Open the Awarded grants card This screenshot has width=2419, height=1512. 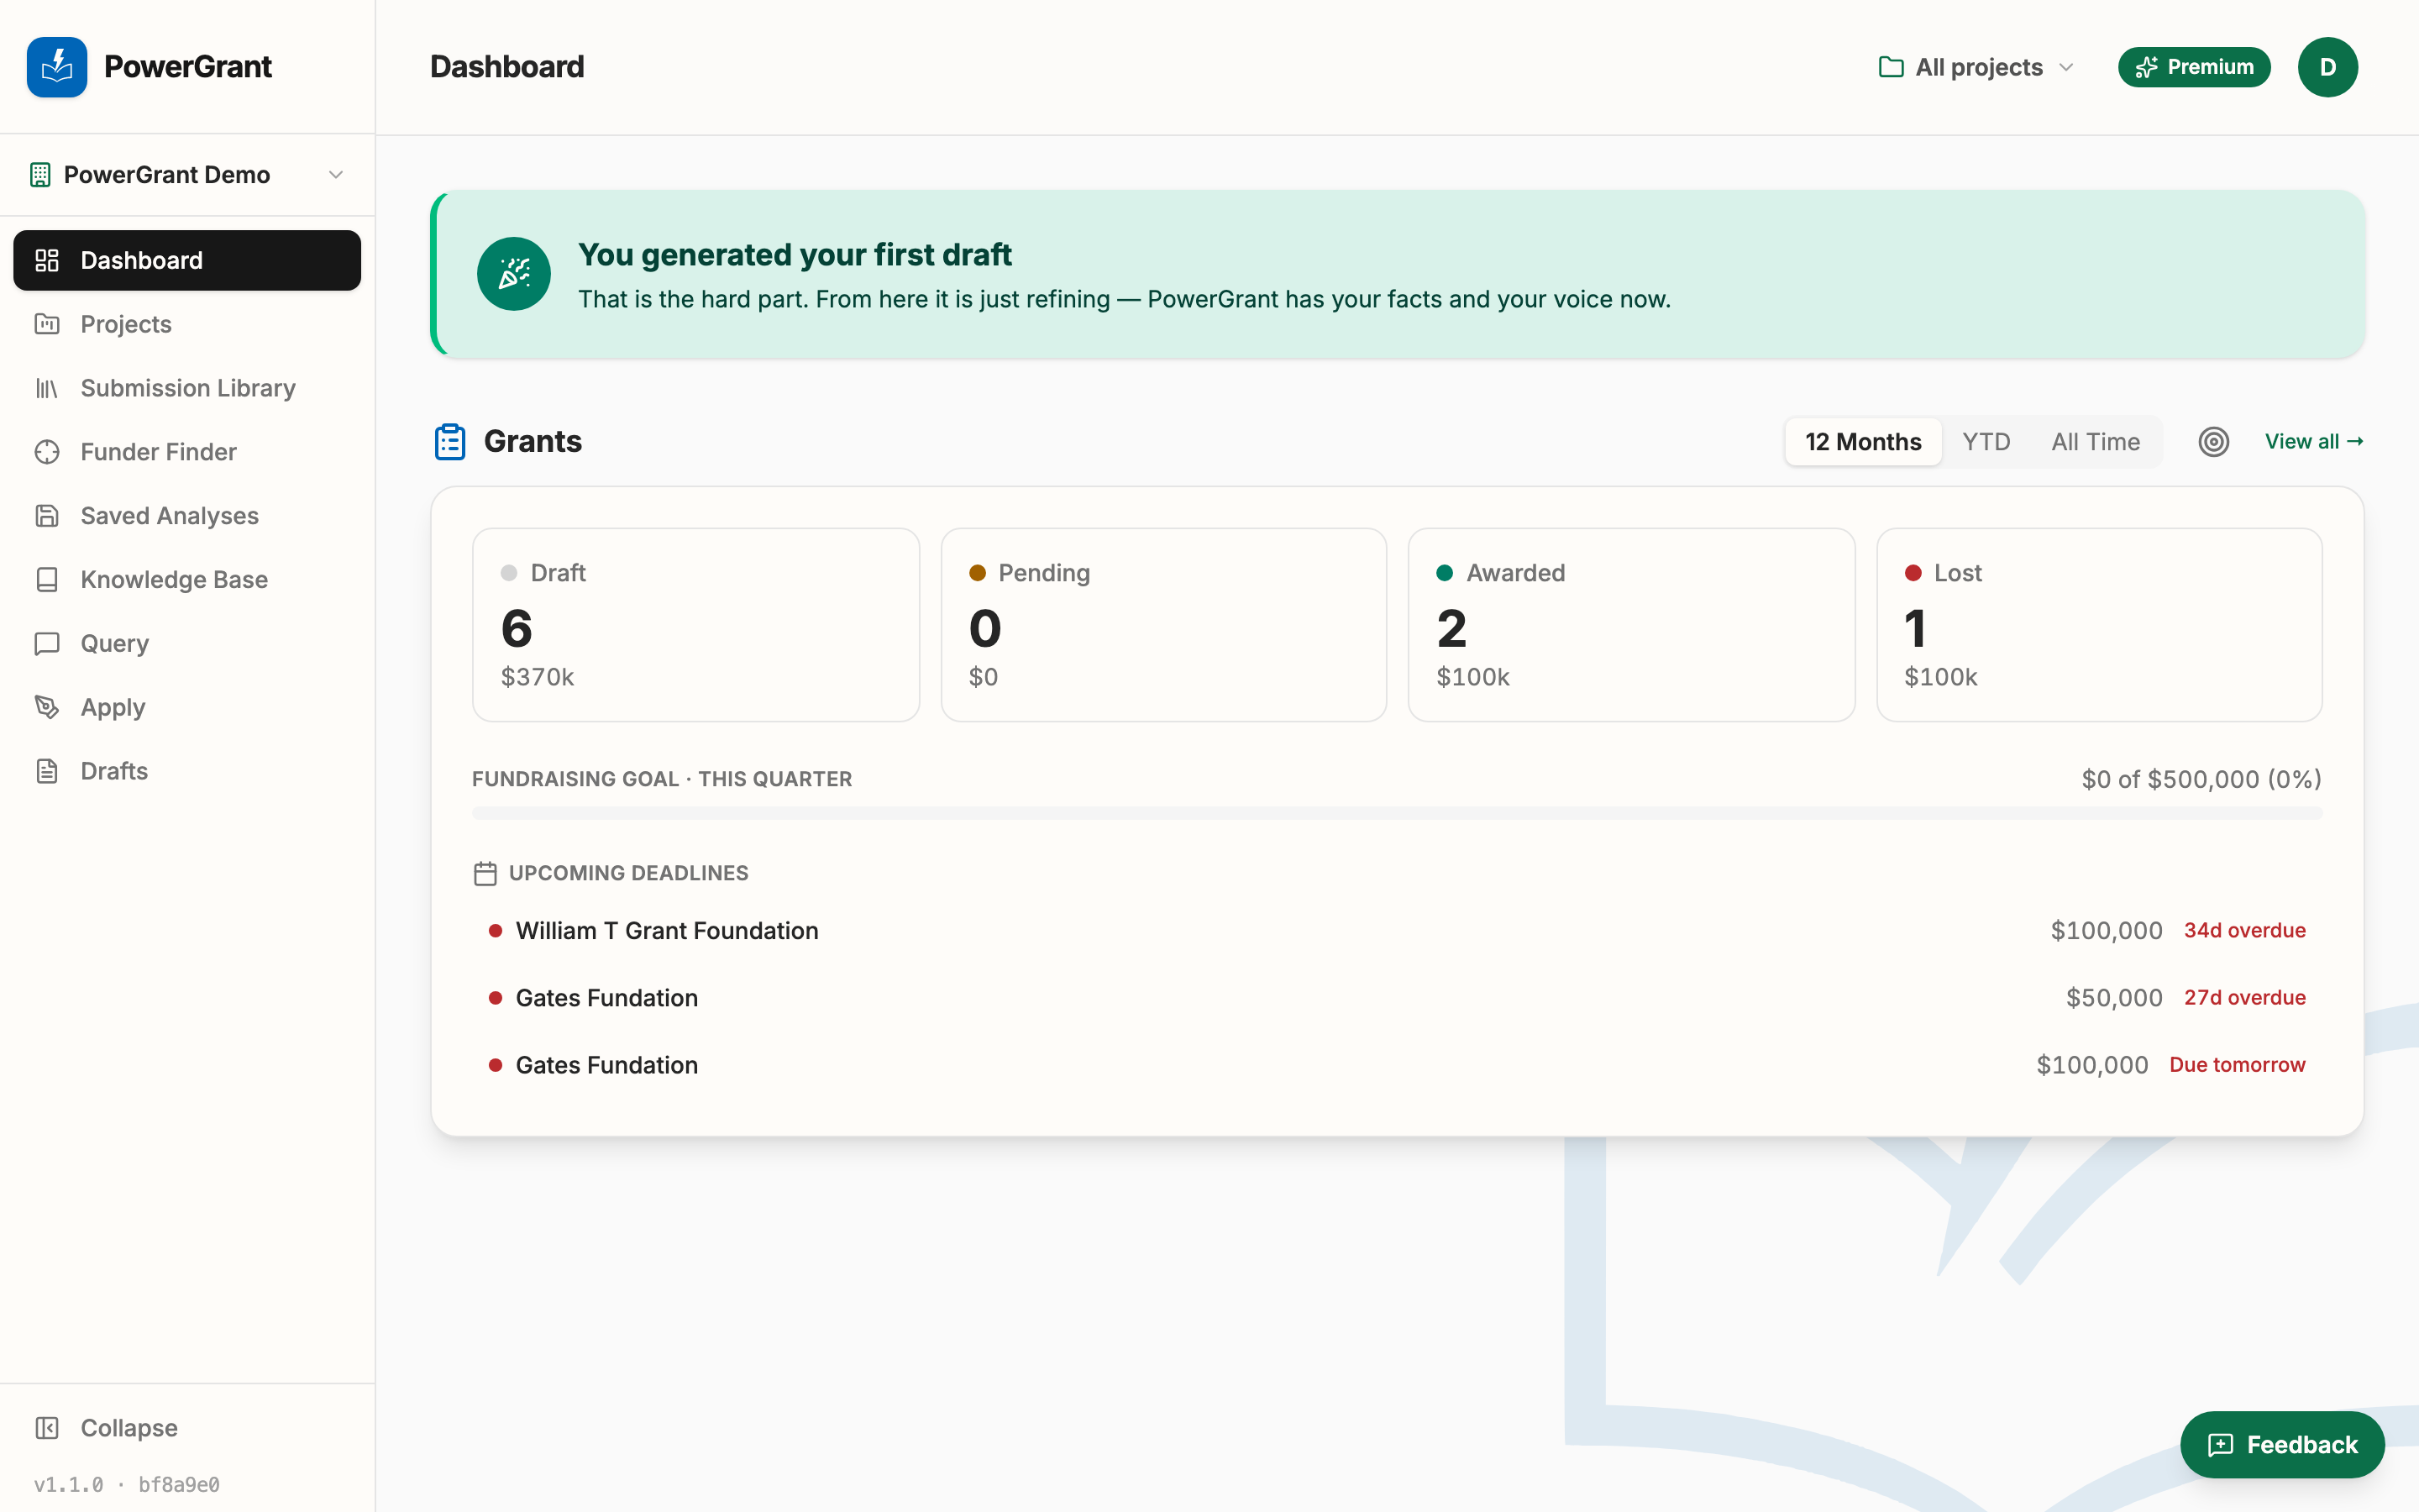tap(1631, 625)
